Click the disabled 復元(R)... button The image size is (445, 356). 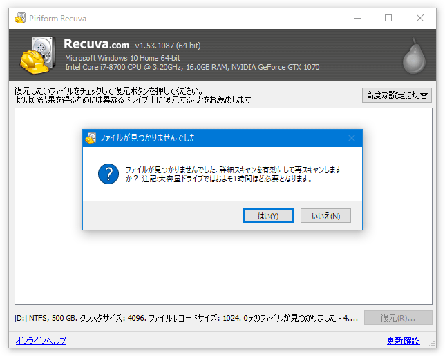coord(398,318)
